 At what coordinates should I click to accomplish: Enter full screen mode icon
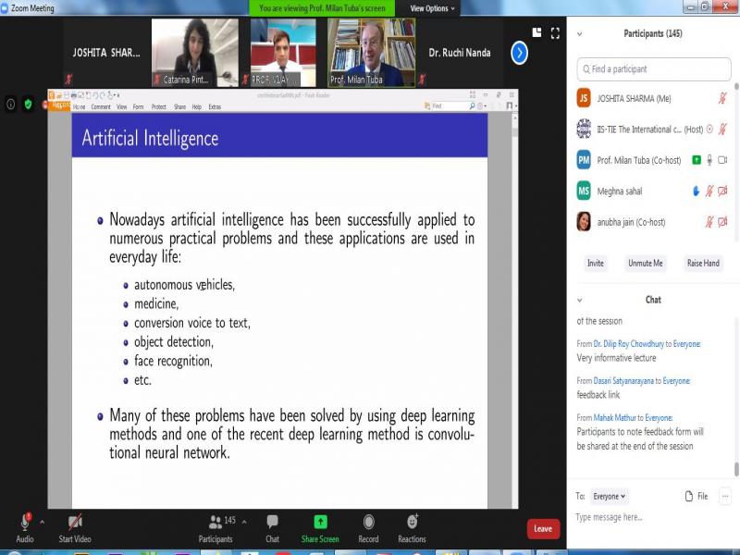point(555,33)
